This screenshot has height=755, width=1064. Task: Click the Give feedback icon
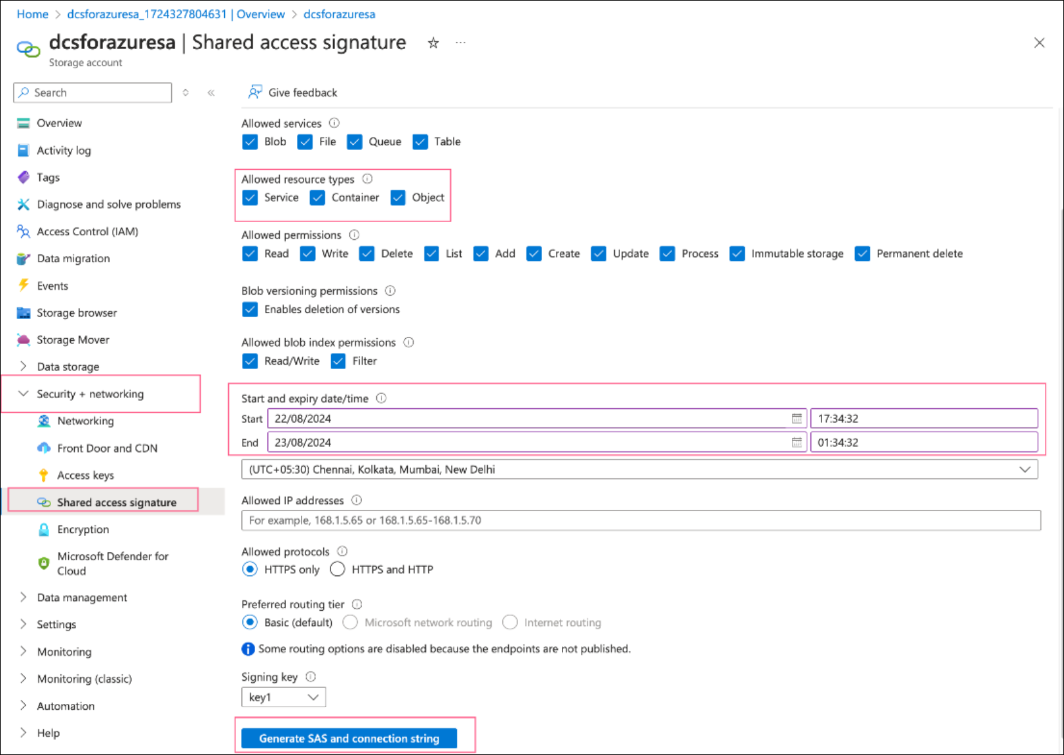(255, 92)
